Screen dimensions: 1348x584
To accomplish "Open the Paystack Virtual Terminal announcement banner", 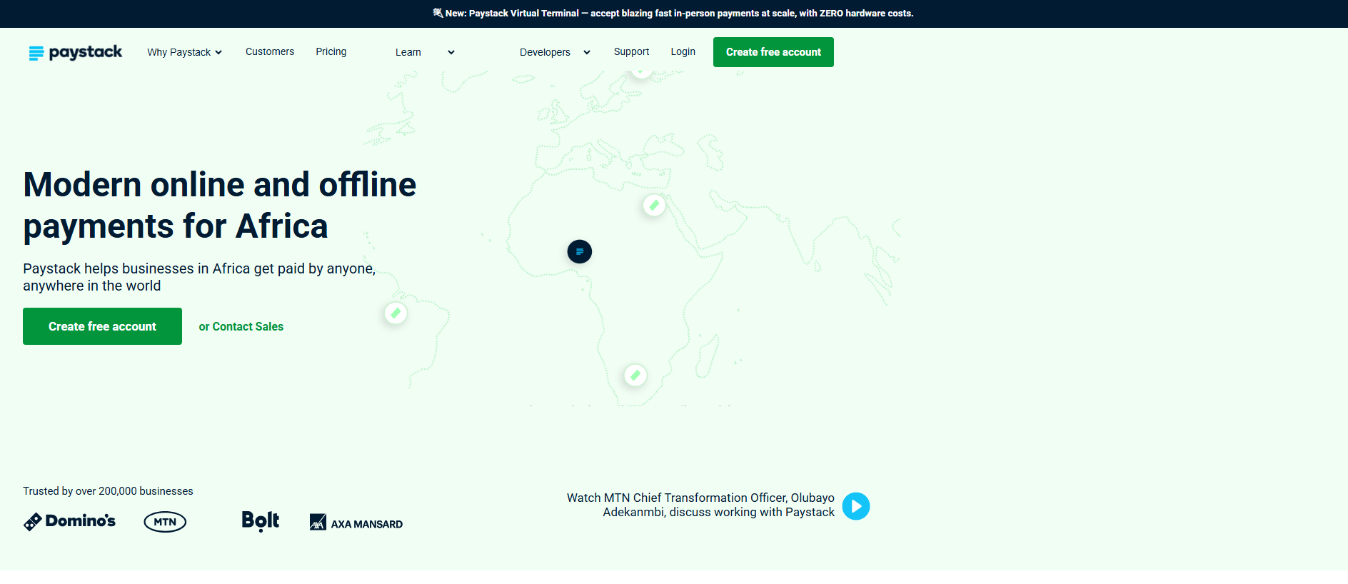I will click(673, 14).
